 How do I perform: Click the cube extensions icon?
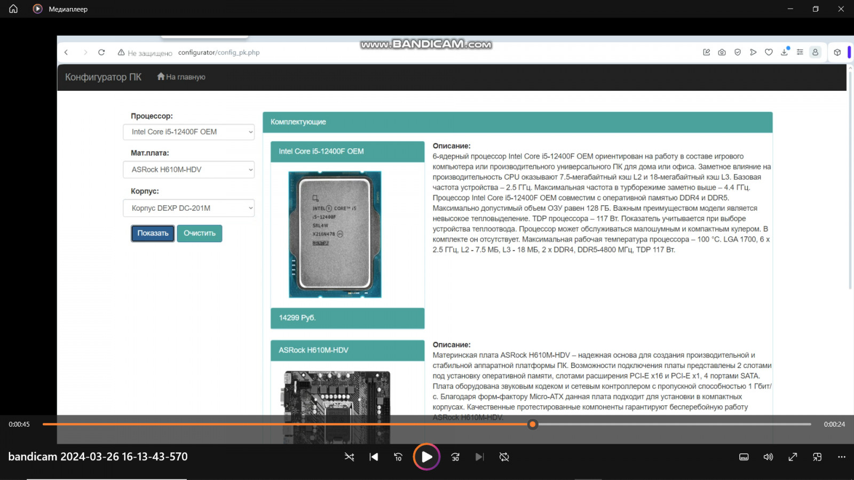(837, 52)
